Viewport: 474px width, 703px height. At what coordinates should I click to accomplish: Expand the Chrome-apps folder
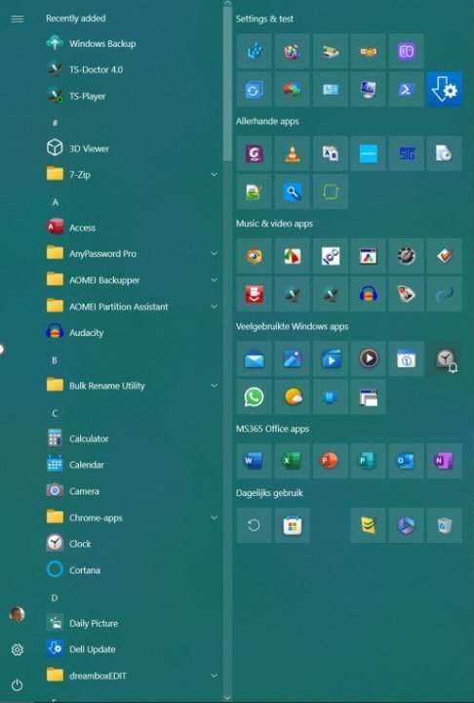click(133, 517)
